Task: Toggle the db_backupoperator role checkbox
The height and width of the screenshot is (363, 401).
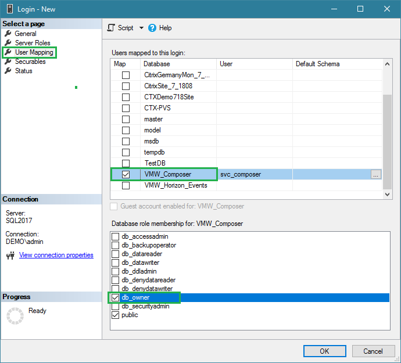Action: [115, 245]
